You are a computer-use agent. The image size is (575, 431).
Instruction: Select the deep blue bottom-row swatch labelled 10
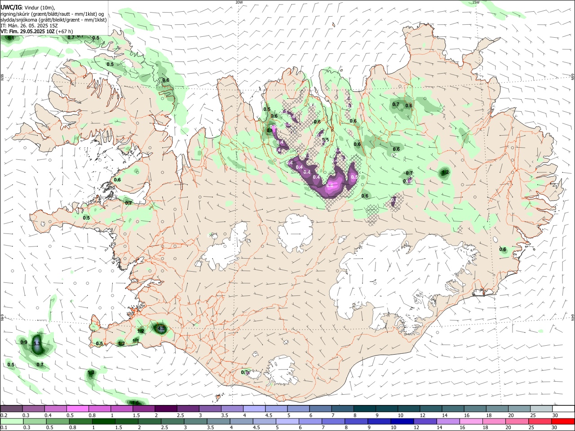tap(402, 421)
